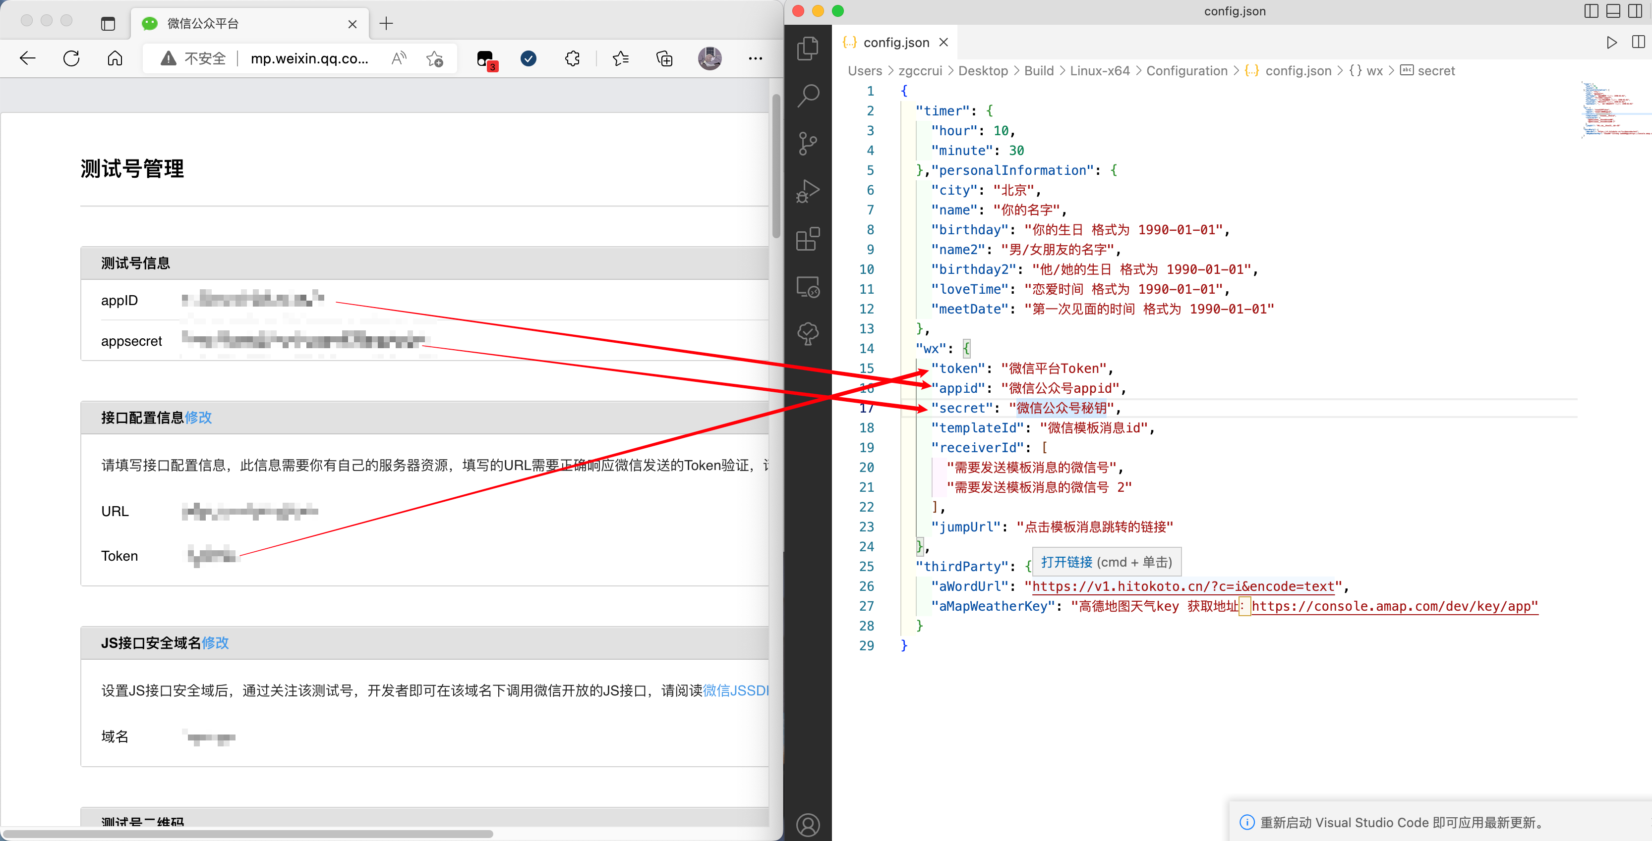Click "aMapWeatherKey" key on line 27
The height and width of the screenshot is (841, 1652).
point(994,607)
